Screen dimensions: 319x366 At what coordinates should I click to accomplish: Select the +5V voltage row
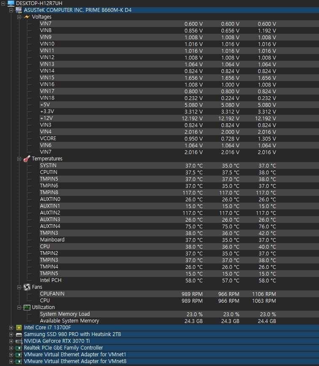179,105
